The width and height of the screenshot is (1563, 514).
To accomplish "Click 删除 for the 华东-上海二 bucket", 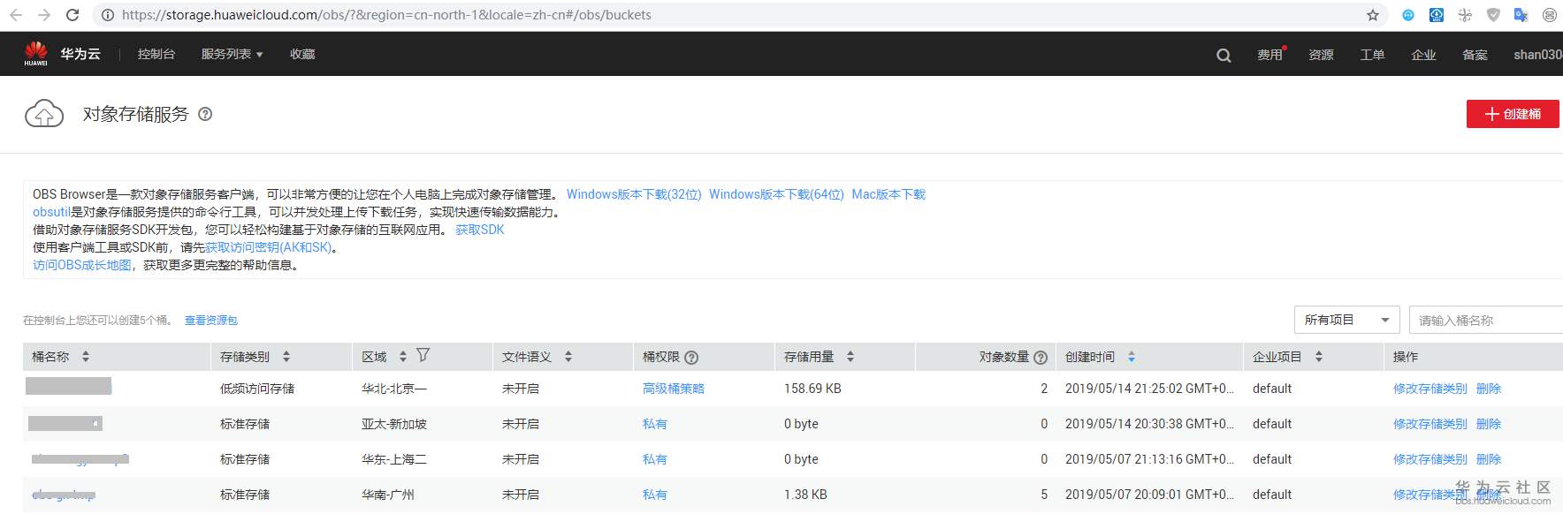I will [x=1489, y=459].
